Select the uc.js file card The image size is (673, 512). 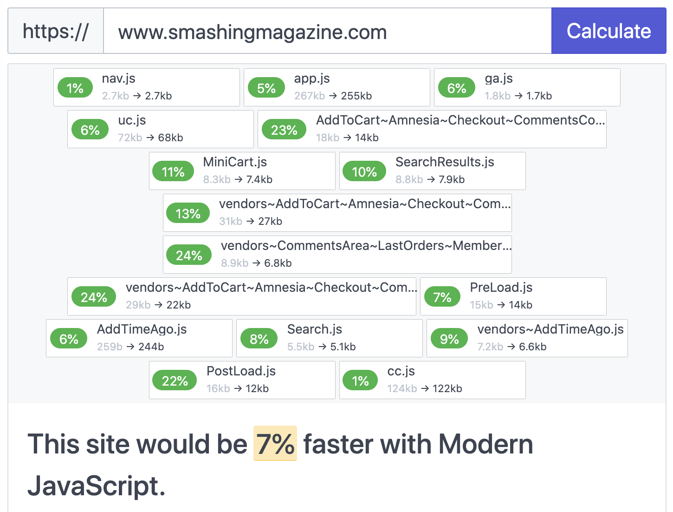(161, 129)
